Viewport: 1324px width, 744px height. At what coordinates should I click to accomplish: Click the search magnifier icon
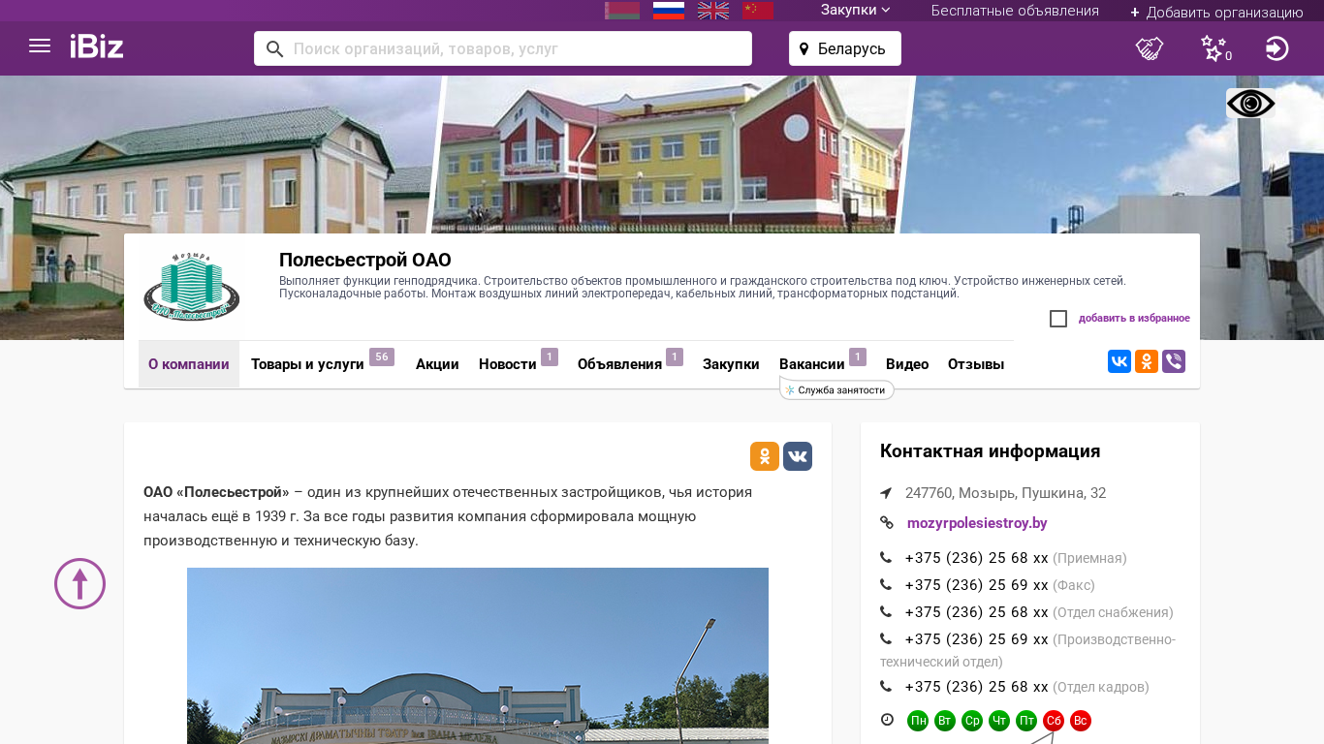point(275,48)
